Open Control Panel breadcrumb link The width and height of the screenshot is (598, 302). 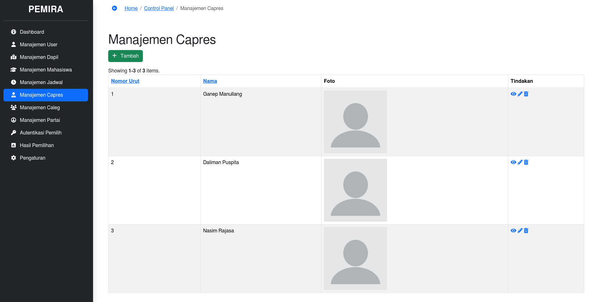(159, 8)
